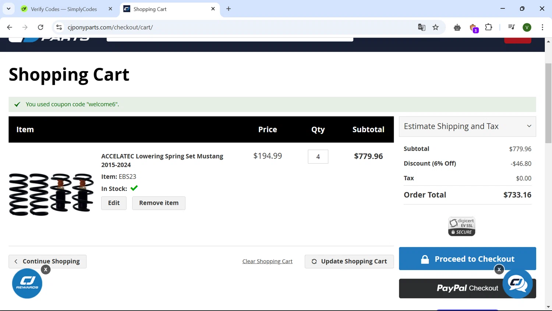Viewport: 552px width, 311px height.
Task: Open the Chrome profile avatar V
Action: [527, 27]
